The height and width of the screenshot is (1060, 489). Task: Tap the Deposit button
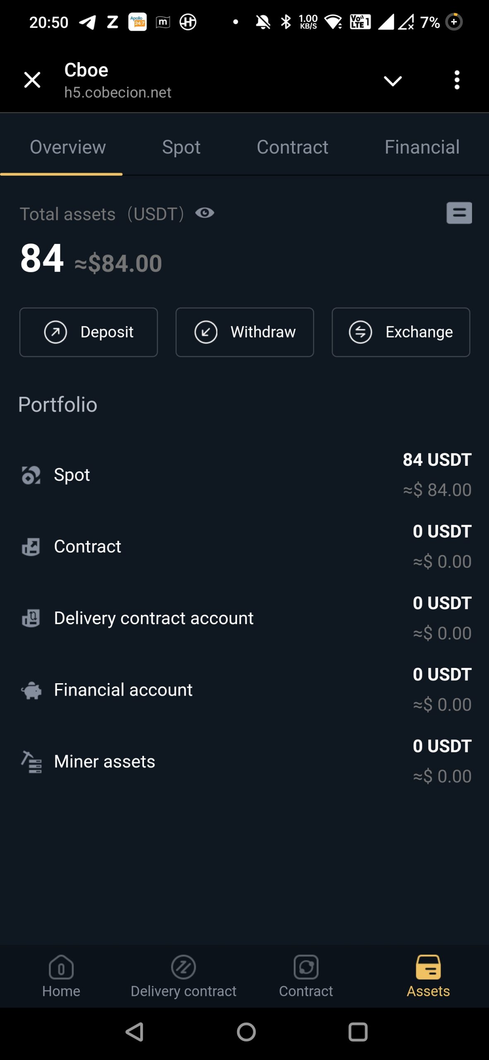[x=89, y=332]
